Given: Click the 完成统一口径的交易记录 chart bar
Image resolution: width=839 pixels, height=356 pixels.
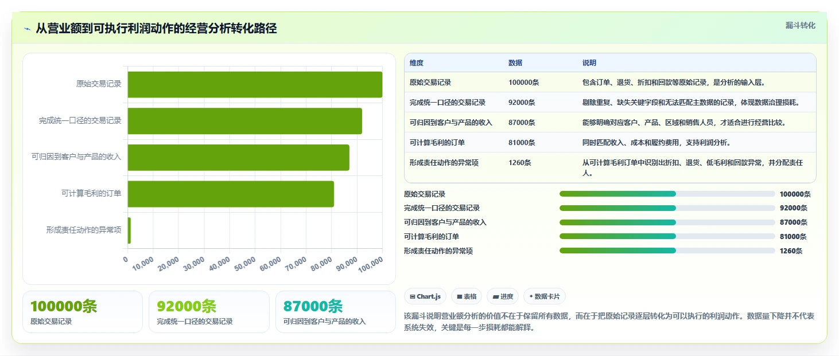Looking at the screenshot, I should 245,121.
